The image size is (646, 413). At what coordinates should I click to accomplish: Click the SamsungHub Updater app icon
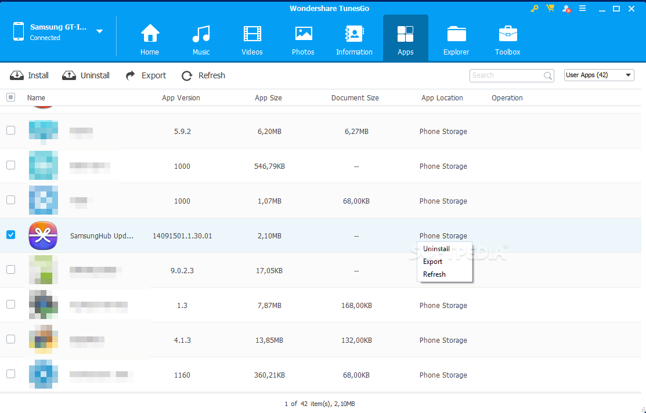click(x=43, y=236)
